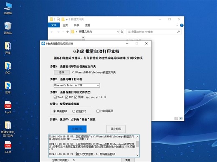Screen dimensions: 217x162
Task: Enable the 打印间隔页 checkbox
Action: click(98, 111)
